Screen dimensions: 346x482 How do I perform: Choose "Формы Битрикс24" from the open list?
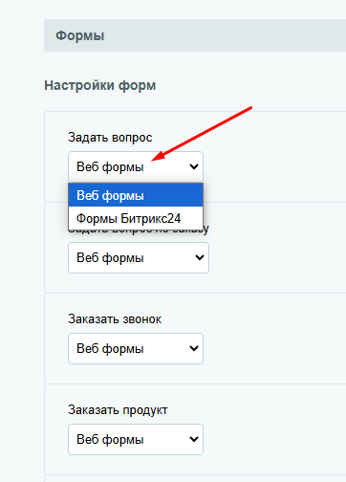click(136, 218)
